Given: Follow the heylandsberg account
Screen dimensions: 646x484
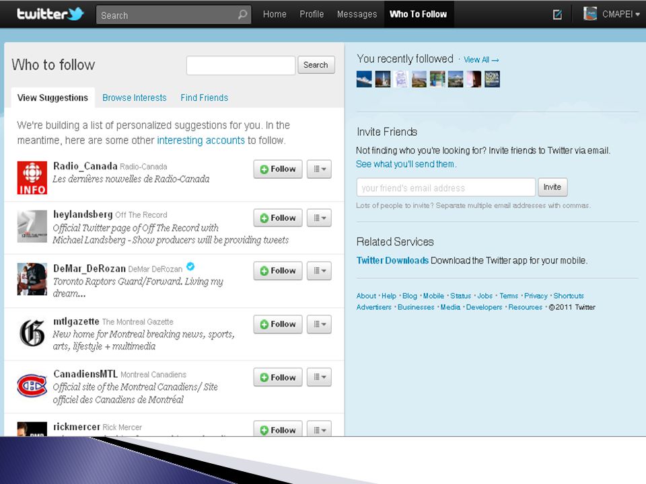Looking at the screenshot, I should tap(278, 218).
